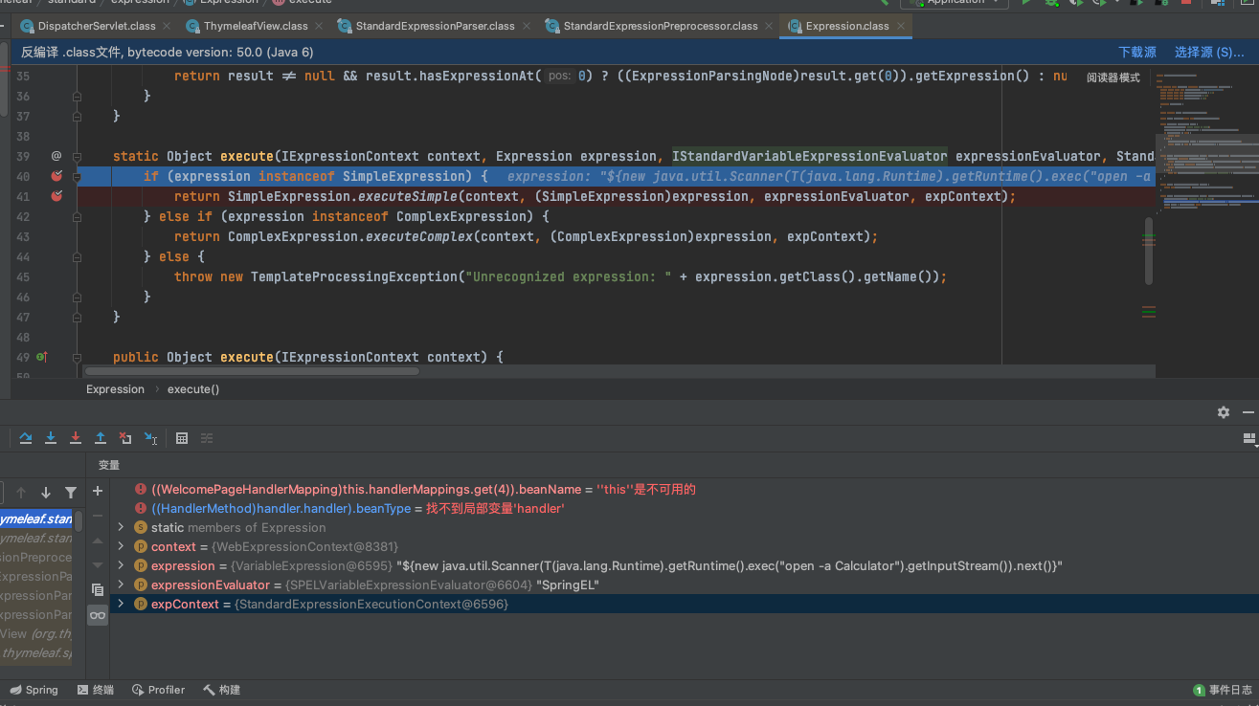Collapse the else block fold at line 44
Image resolution: width=1259 pixels, height=706 pixels.
tap(78, 256)
